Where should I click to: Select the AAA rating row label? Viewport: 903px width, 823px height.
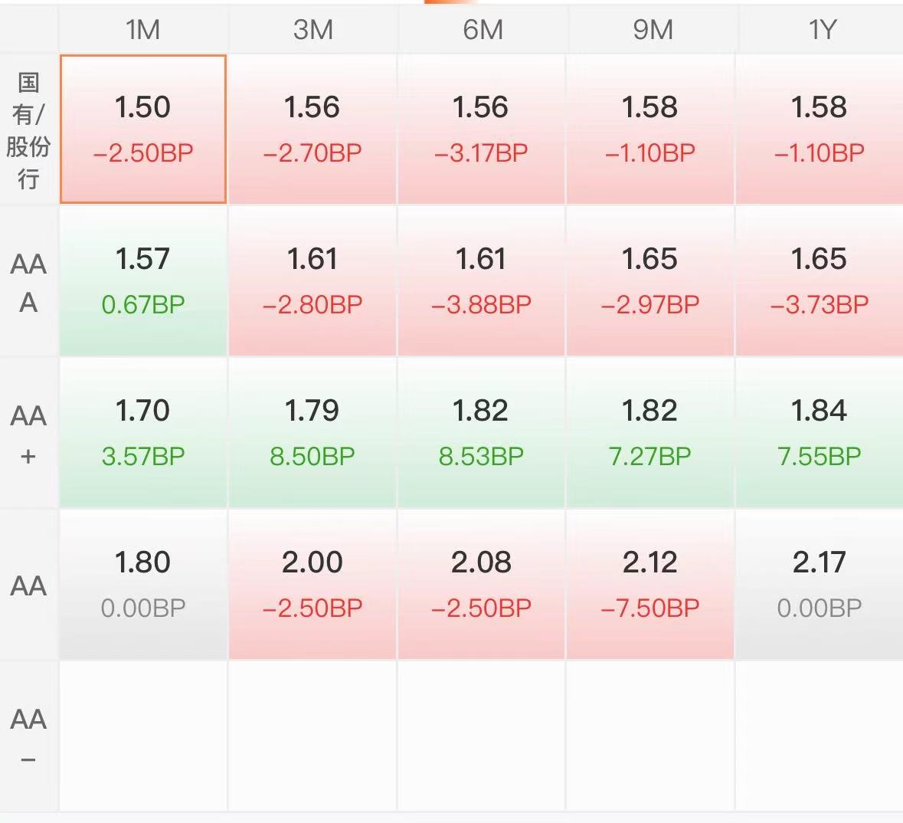click(x=29, y=282)
